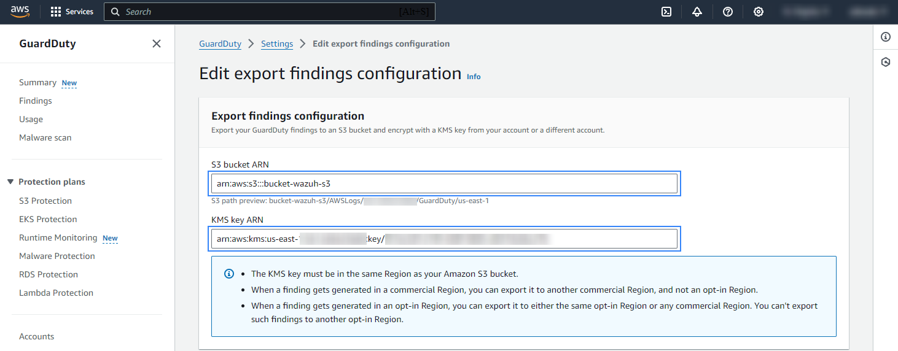Collapse the Protection plans section
The image size is (898, 351).
(10, 182)
